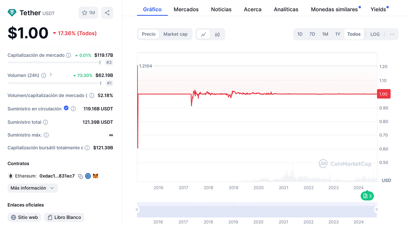Show info icon for Volumen (24h)
Image resolution: width=409 pixels, height=226 pixels.
44,75
